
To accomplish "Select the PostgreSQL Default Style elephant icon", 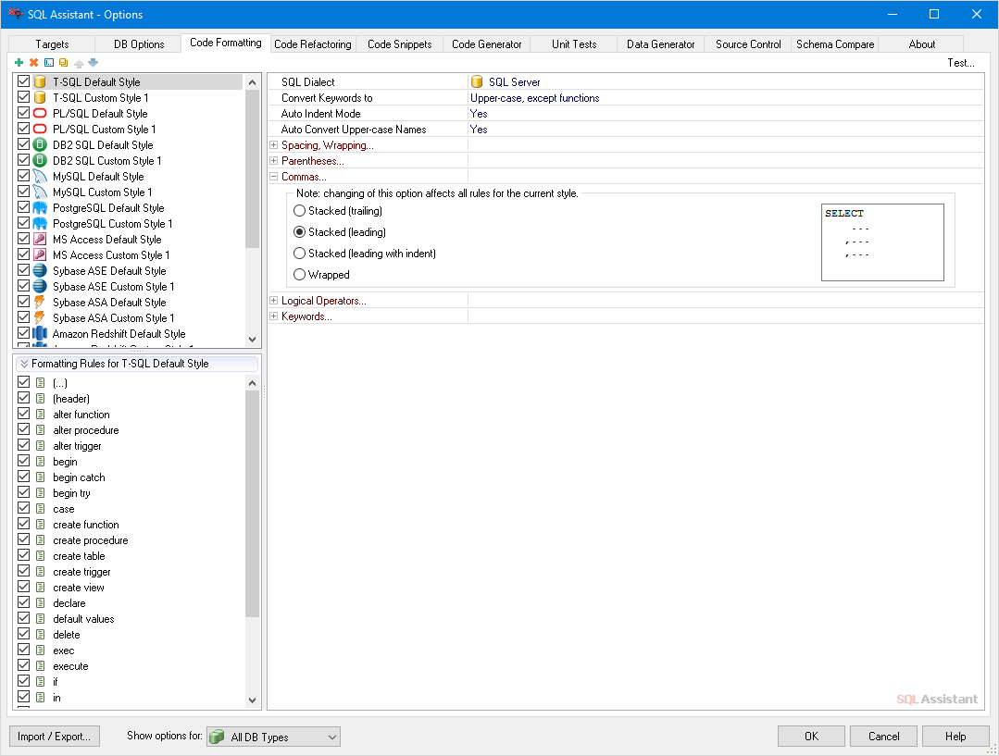I will (x=40, y=208).
